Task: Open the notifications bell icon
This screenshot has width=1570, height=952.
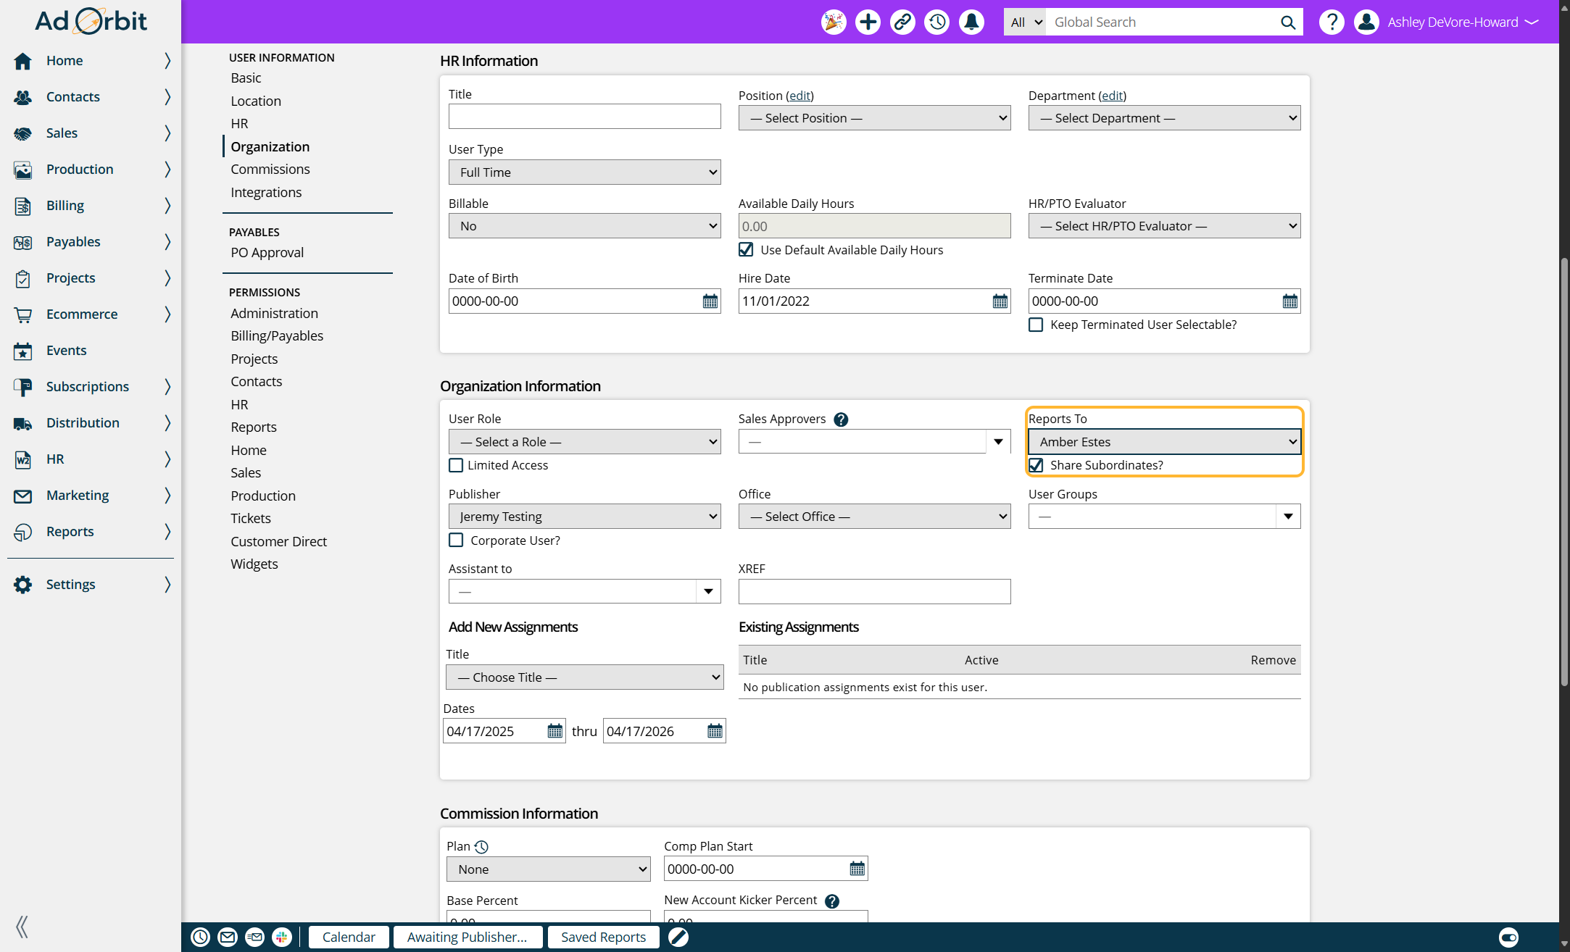Action: [971, 22]
